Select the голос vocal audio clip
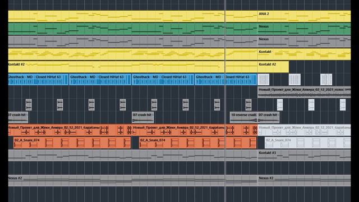This screenshot has height=202, width=359. click(x=304, y=92)
